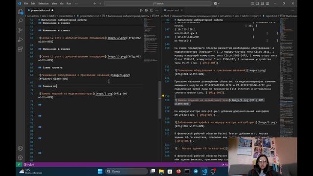The image size is (313, 176).
Task: Expand the Copilot dropdown arrow
Action: tap(219, 3)
